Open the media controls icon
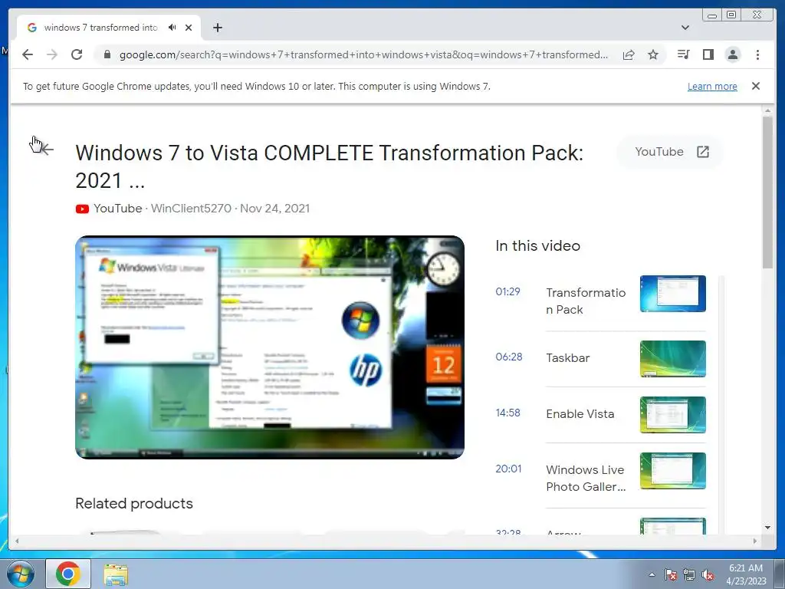The image size is (785, 589). click(683, 54)
